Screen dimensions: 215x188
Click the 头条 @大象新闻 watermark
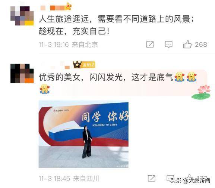point(190,181)
